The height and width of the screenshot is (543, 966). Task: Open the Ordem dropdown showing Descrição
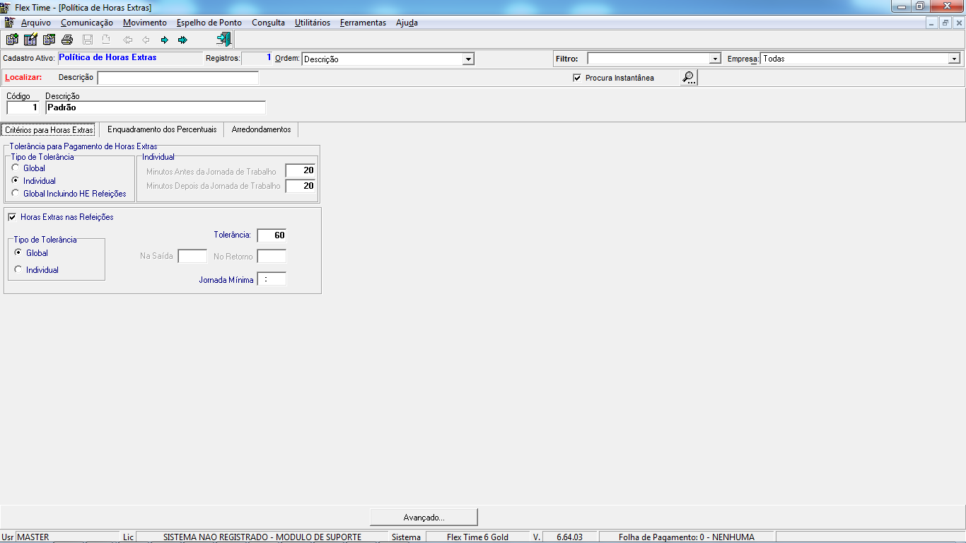point(468,59)
